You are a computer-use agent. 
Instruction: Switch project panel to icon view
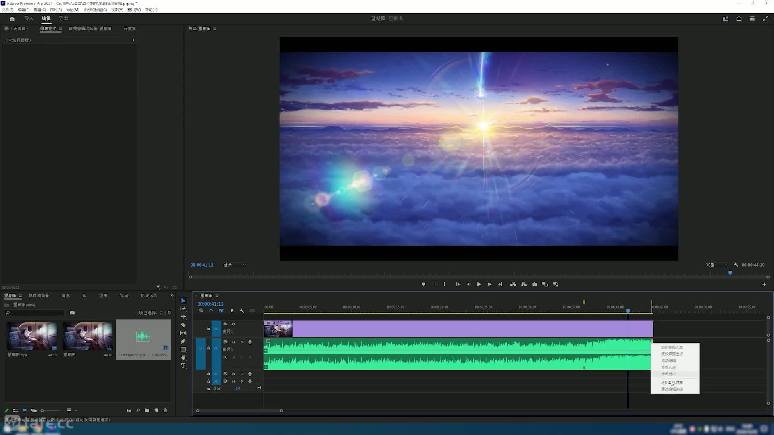[x=25, y=410]
